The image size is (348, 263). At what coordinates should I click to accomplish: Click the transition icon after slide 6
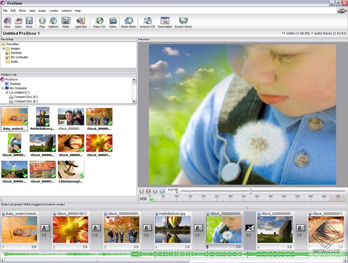[301, 228]
